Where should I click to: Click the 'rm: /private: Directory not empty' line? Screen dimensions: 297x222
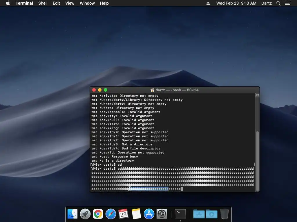(125, 96)
